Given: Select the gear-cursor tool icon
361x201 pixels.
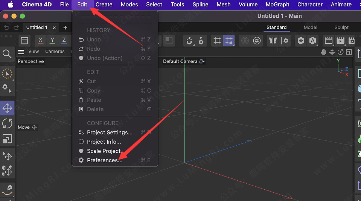Looking at the screenshot, I should tap(7, 88).
